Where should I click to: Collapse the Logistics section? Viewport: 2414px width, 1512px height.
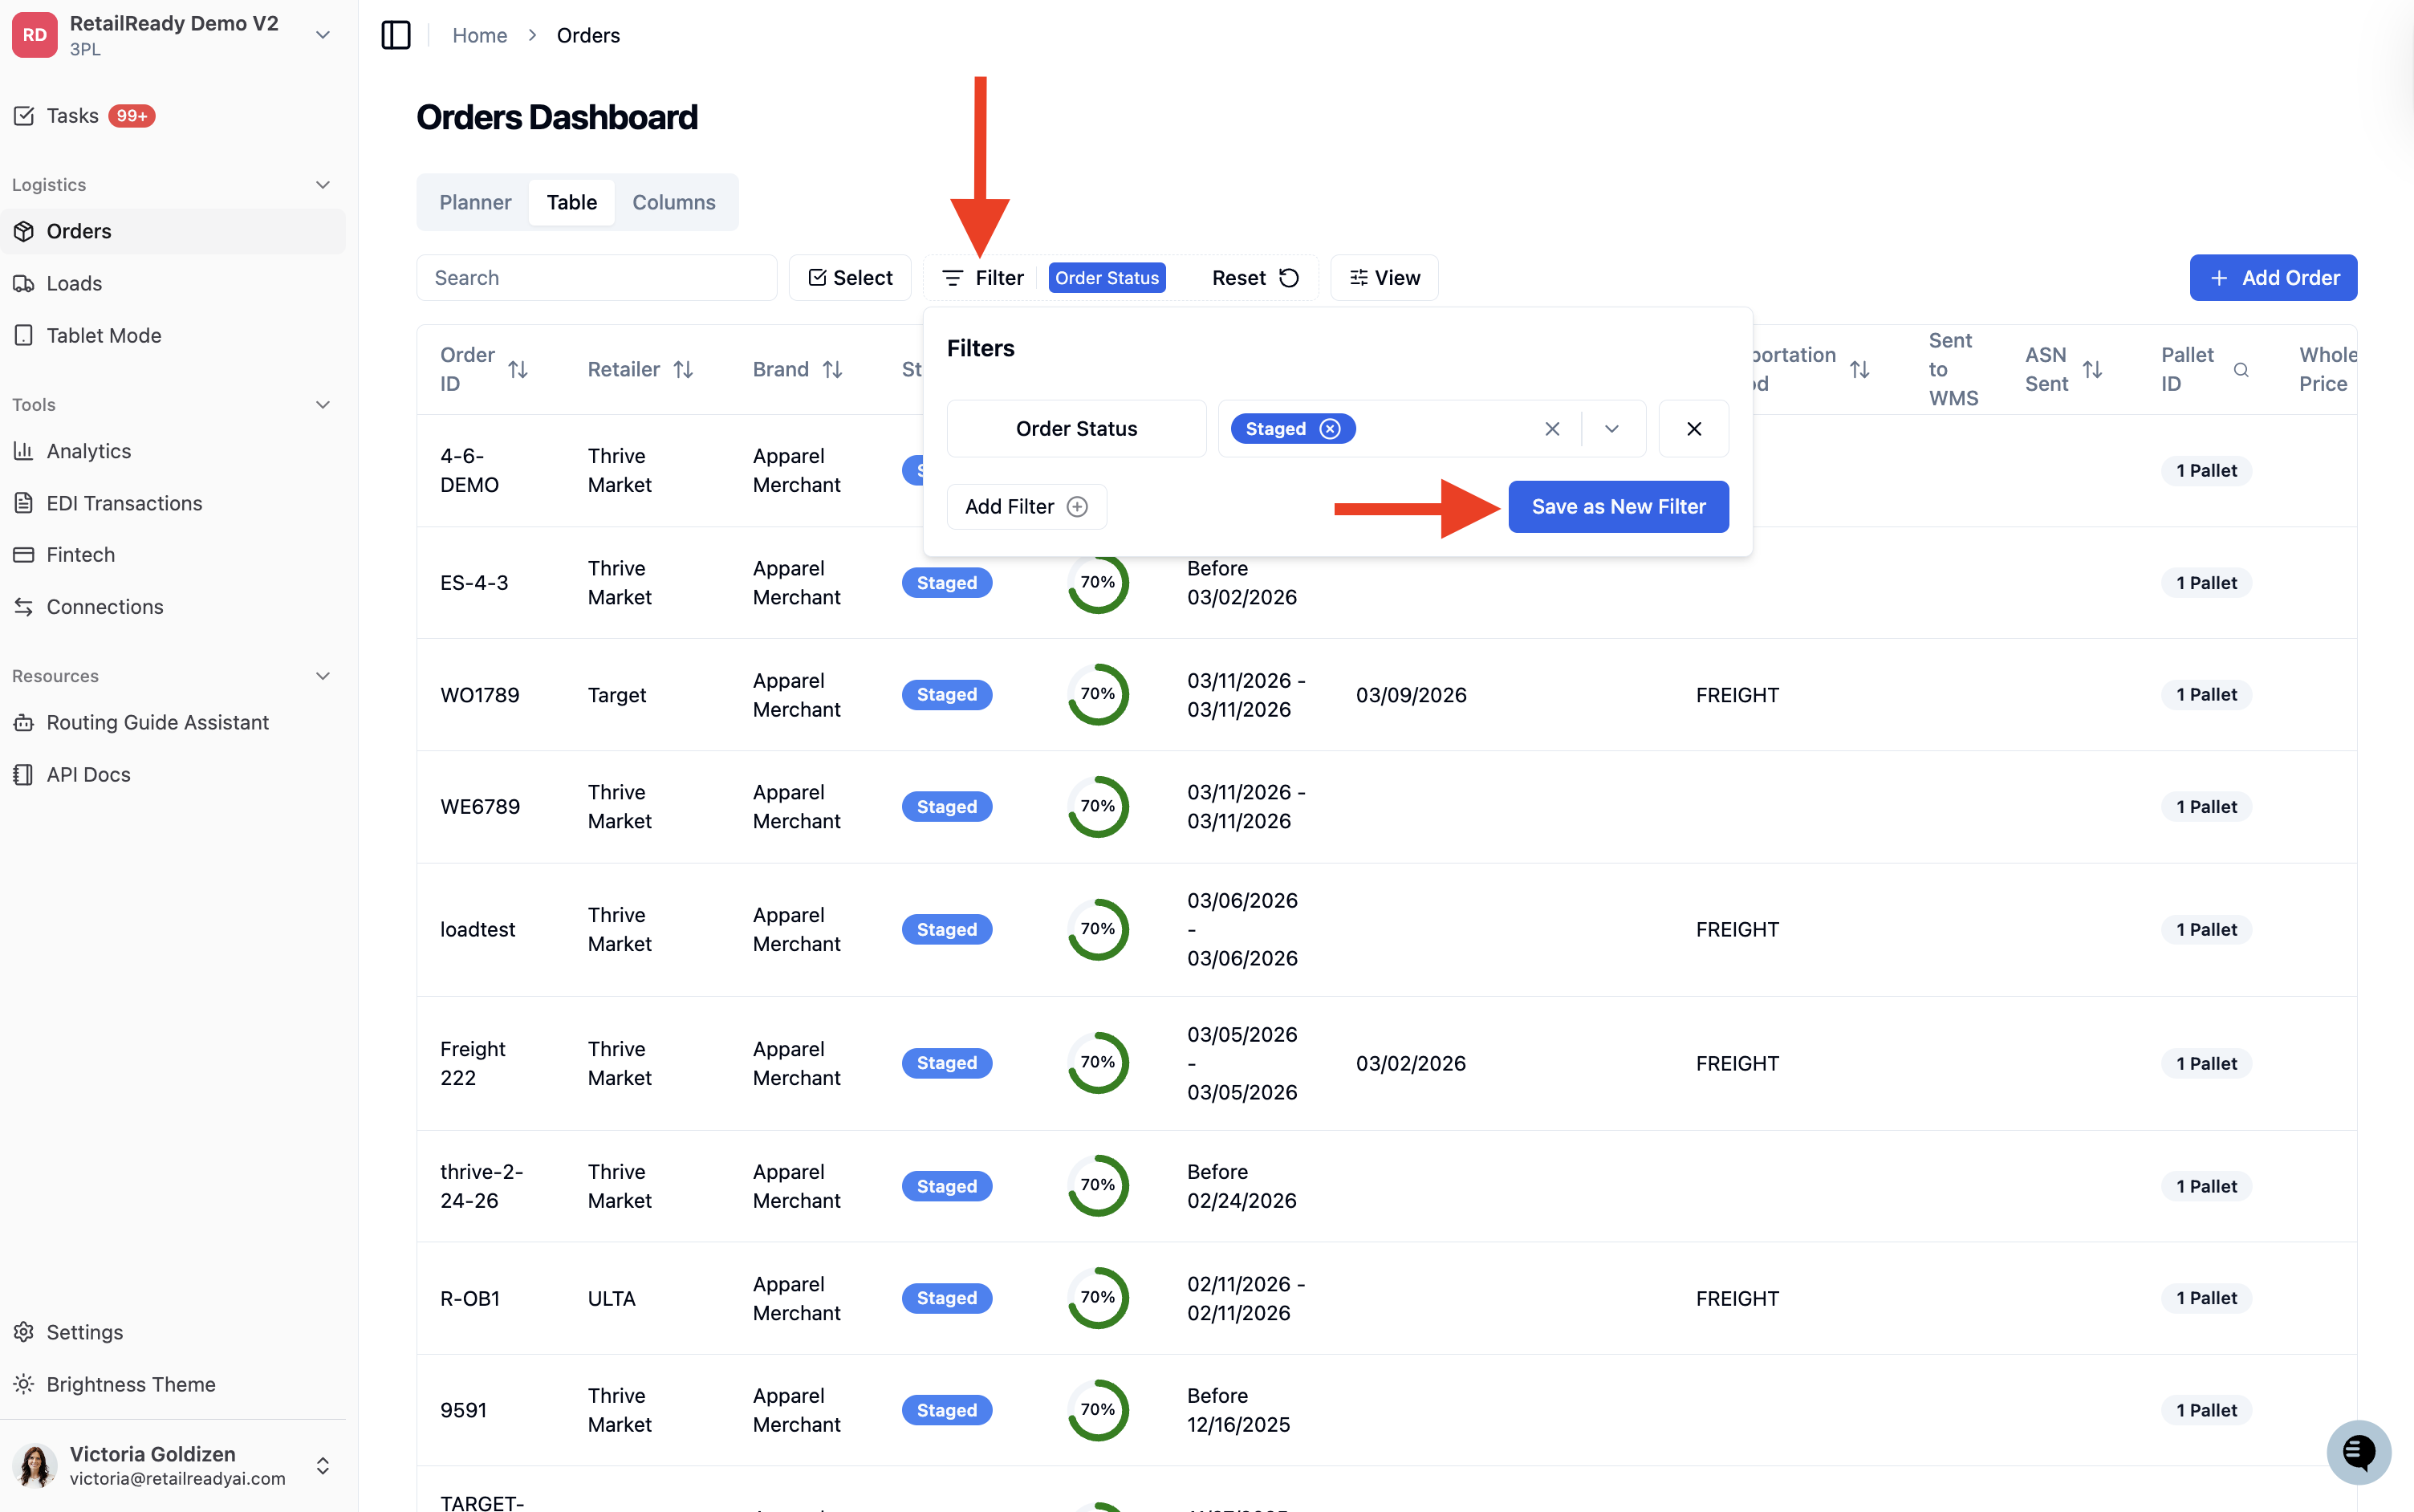[x=323, y=185]
